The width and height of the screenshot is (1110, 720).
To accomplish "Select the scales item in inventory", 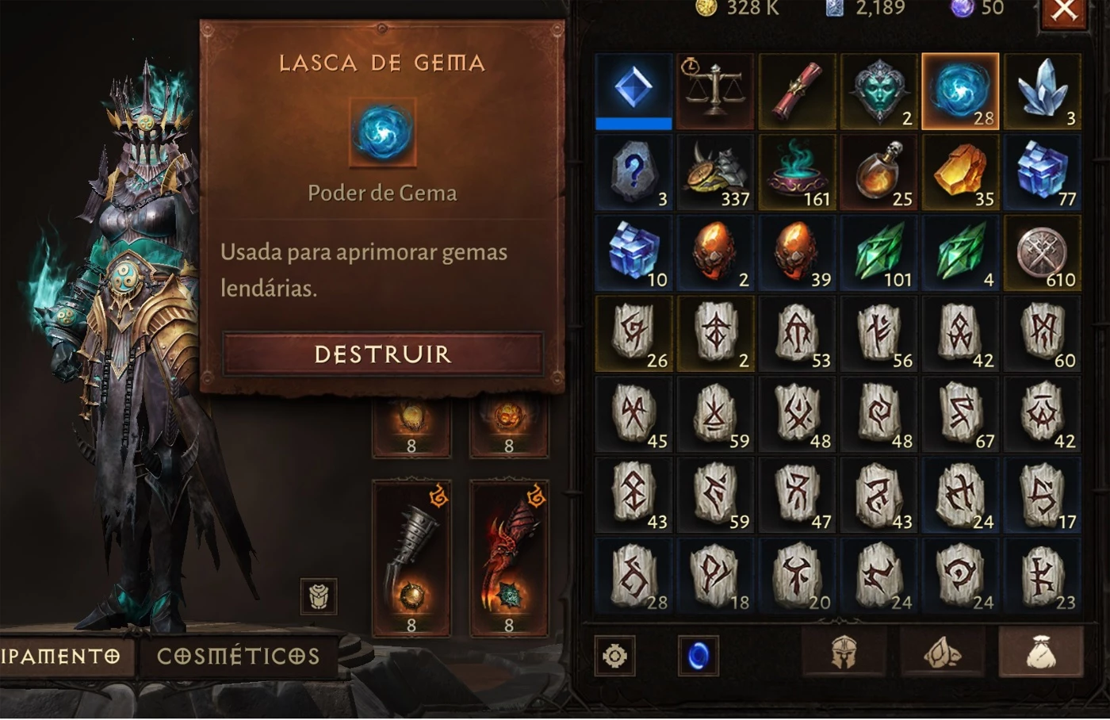I will [x=716, y=91].
